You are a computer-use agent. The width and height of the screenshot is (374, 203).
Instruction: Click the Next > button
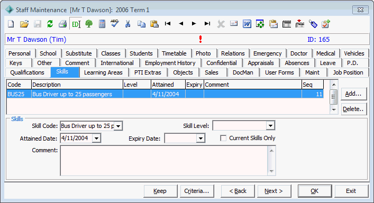(274, 191)
